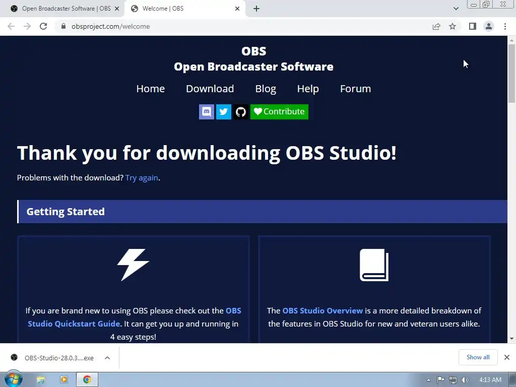
Task: Open the OBS Studio Quickstart Guide link
Action: 134,317
